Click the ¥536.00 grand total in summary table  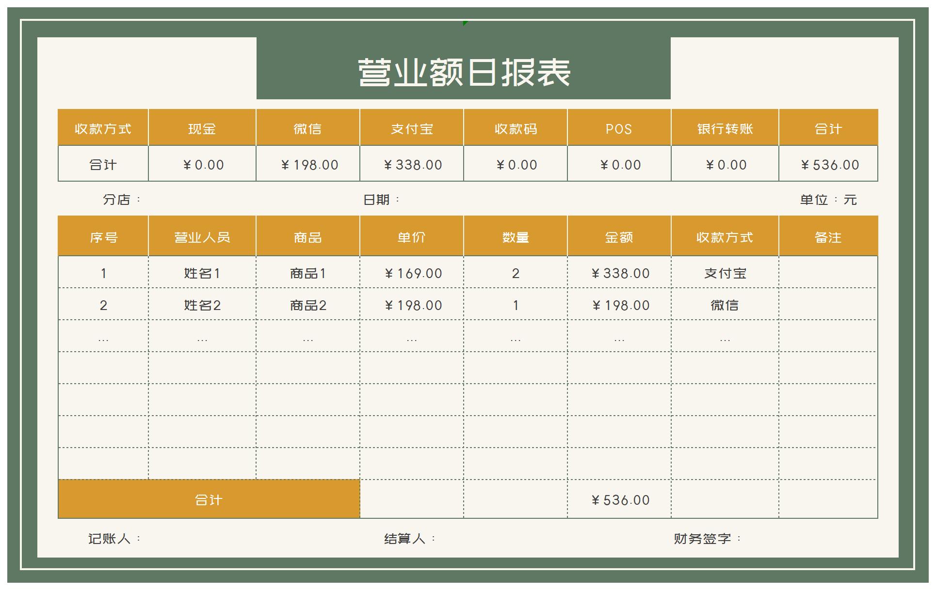pyautogui.click(x=828, y=164)
